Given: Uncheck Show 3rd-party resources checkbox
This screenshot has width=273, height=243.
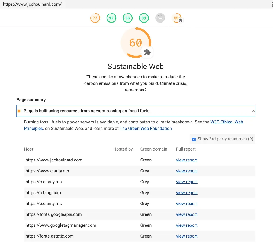Looking at the screenshot, I should [194, 139].
